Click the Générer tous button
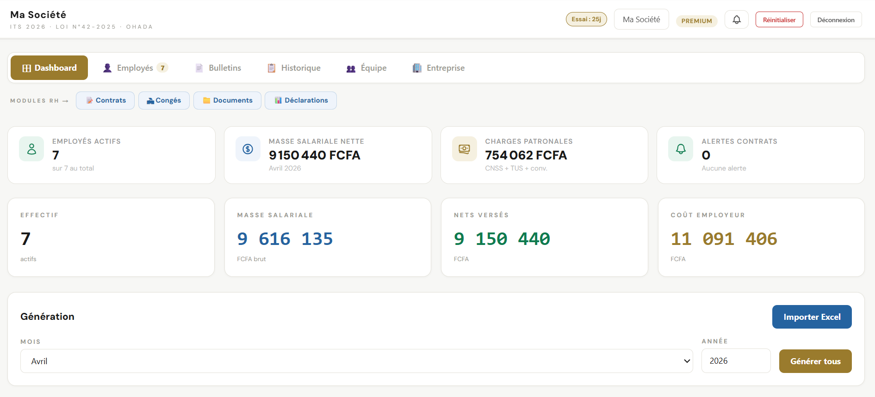The height and width of the screenshot is (397, 875). click(x=815, y=361)
